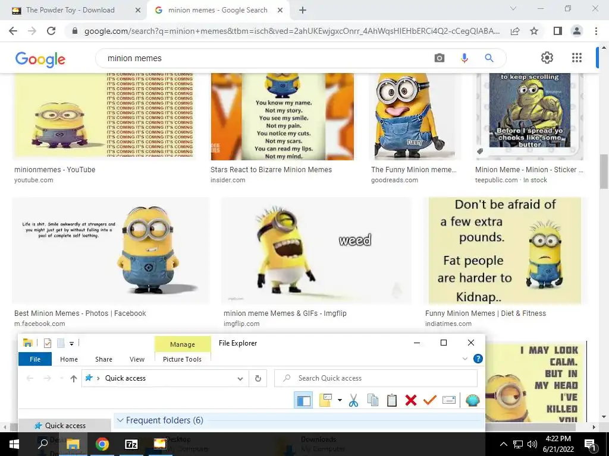Click the blue Google search magnifier
The height and width of the screenshot is (456, 609).
point(489,58)
